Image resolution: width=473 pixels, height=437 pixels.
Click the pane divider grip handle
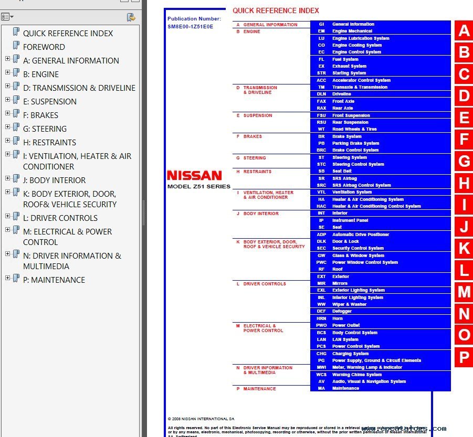[144, 212]
